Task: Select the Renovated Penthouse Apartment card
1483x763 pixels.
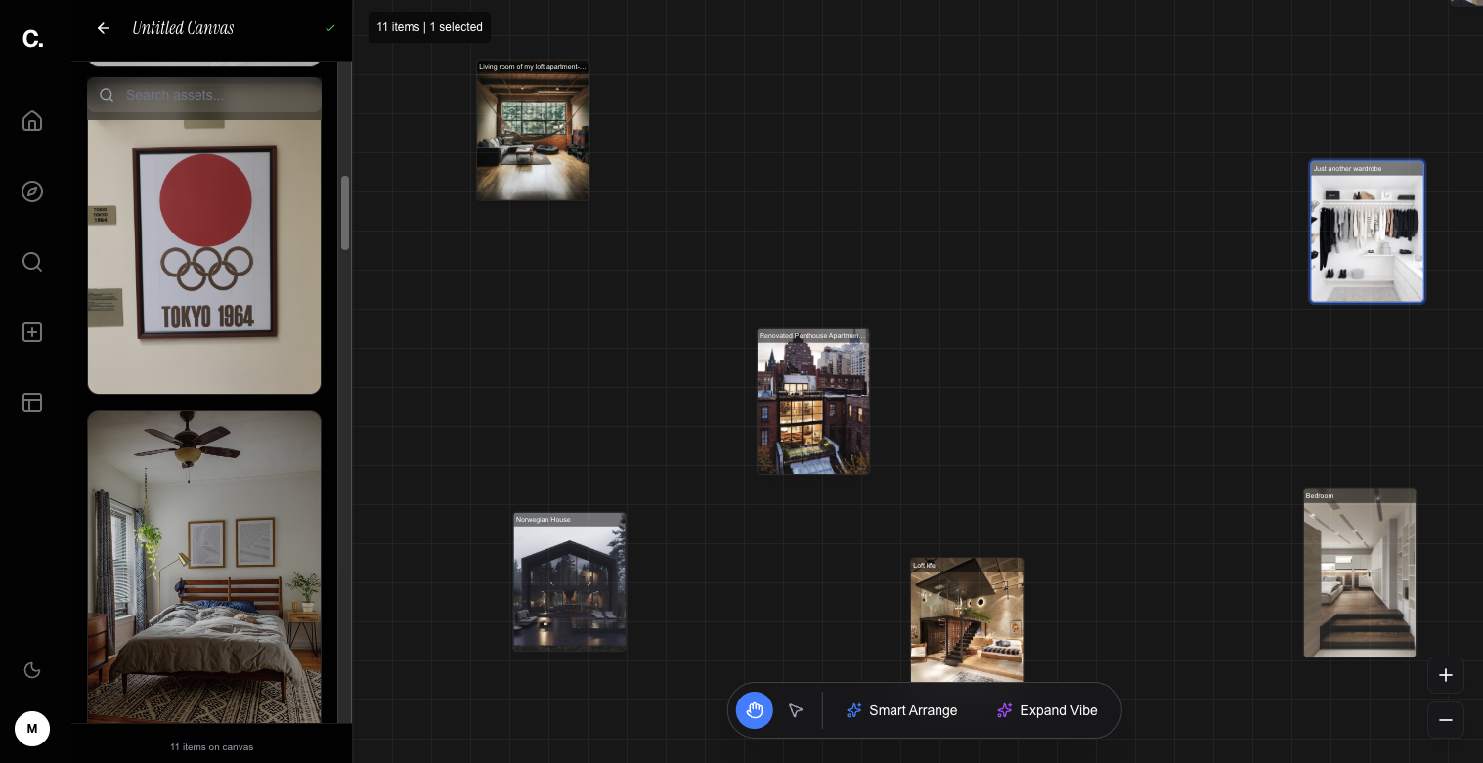Action: pyautogui.click(x=813, y=402)
